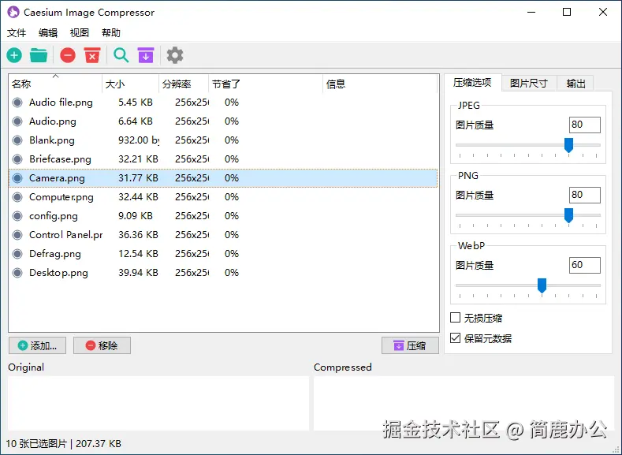
Task: Click the 添加... button
Action: (x=37, y=345)
